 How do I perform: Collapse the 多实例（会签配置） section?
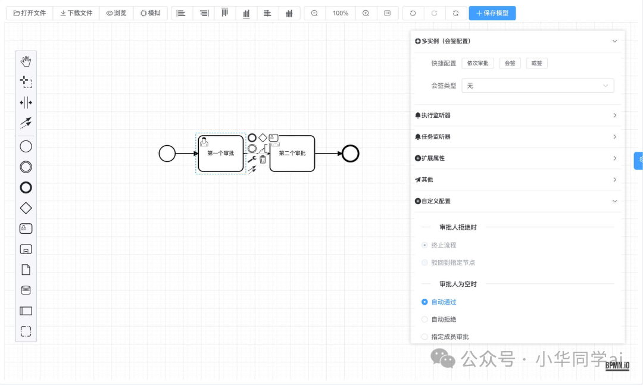point(614,41)
